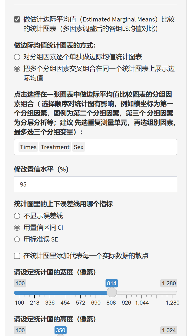The height and width of the screenshot is (336, 192).
Task: Click the 572 tick label on width slider
Action: click(81, 303)
